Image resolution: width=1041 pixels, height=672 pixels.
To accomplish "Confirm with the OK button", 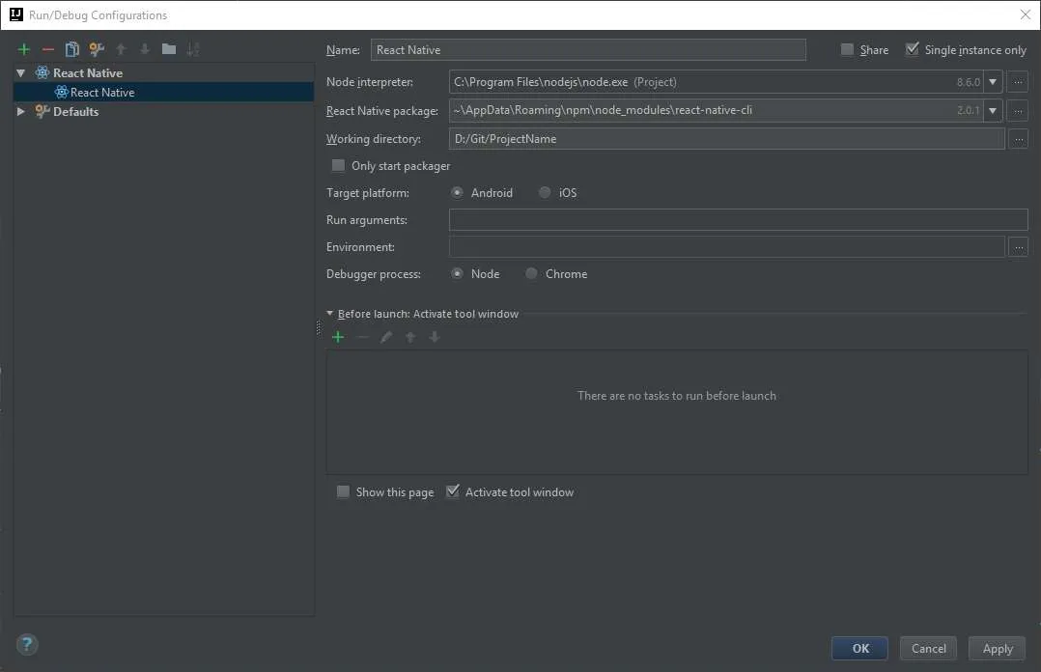I will pyautogui.click(x=859, y=649).
